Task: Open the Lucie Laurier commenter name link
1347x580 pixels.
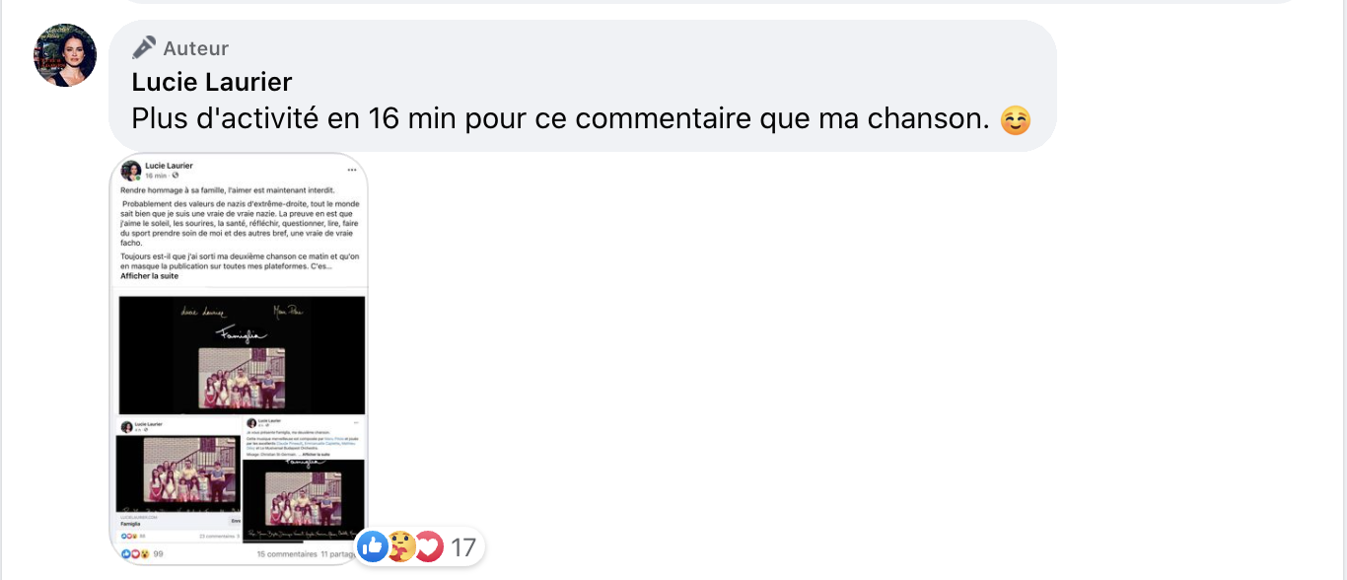Action: (212, 82)
